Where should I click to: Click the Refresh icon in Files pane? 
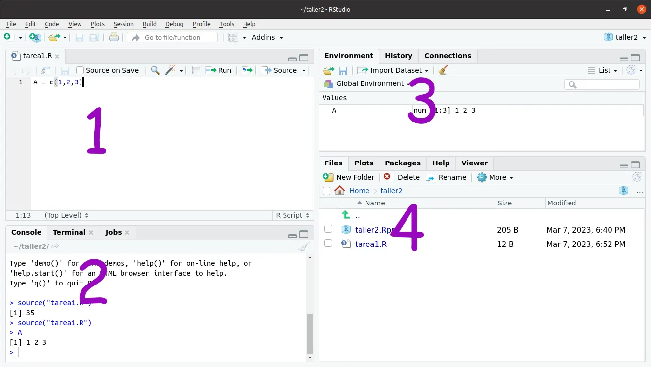click(x=637, y=177)
